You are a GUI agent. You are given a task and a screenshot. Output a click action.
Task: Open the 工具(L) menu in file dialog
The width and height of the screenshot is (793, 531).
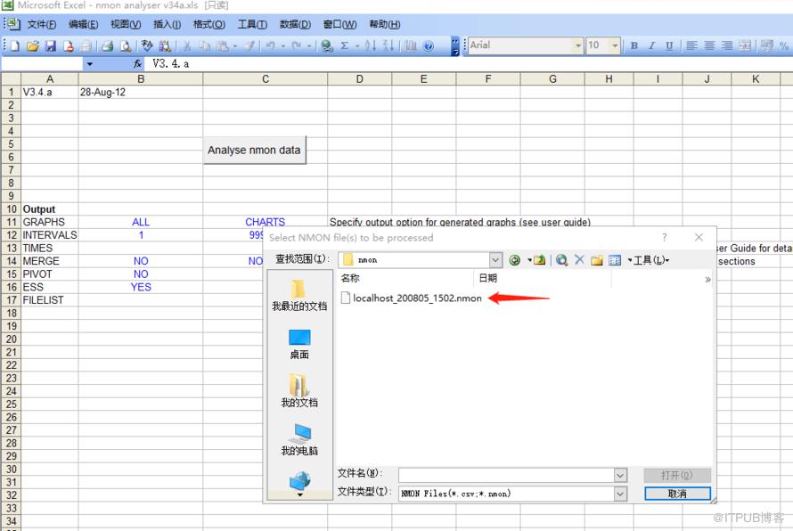(651, 260)
